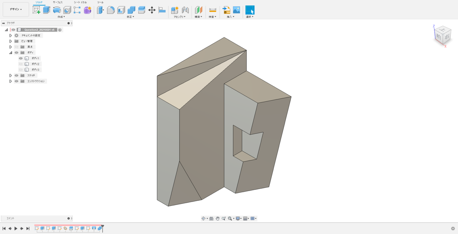Jump to the timeline beginning
Screen dimensions: 458x234
pyautogui.click(x=4, y=228)
